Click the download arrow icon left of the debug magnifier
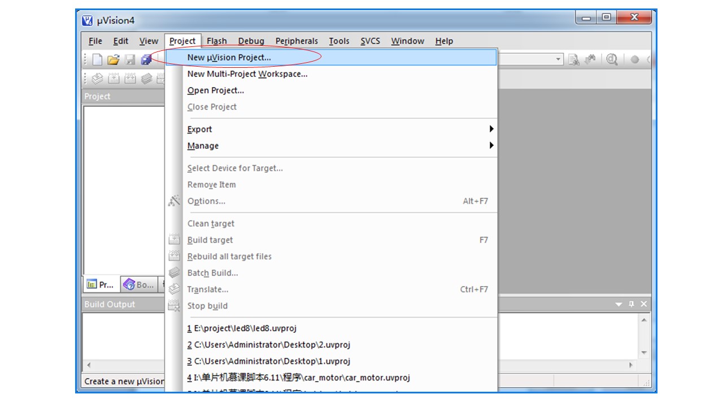This screenshot has height=407, width=723. 591,59
